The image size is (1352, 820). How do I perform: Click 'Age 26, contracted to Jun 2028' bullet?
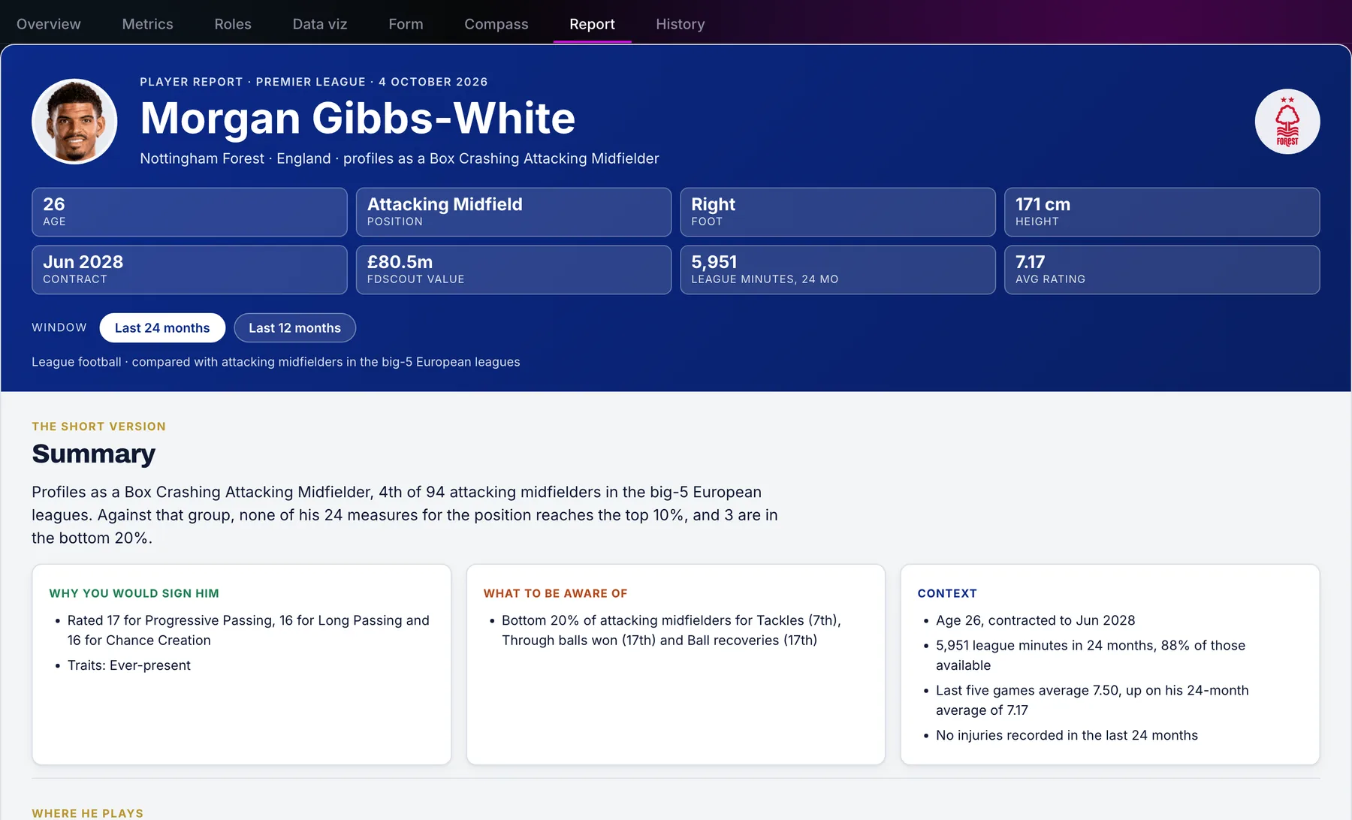[1035, 620]
